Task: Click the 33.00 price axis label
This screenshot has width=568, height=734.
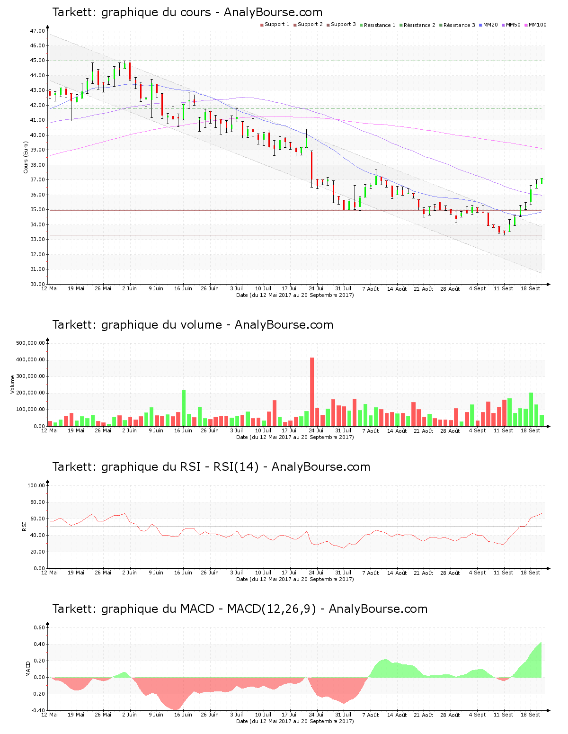Action: coord(37,240)
